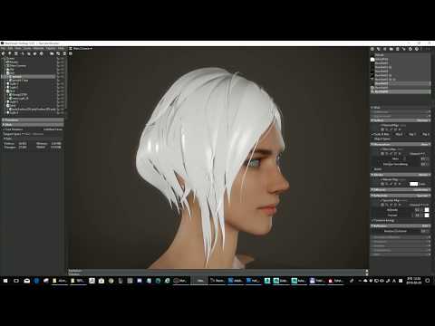Open the Mail app on taskbar
This screenshot has width=435, height=326.
point(27,281)
